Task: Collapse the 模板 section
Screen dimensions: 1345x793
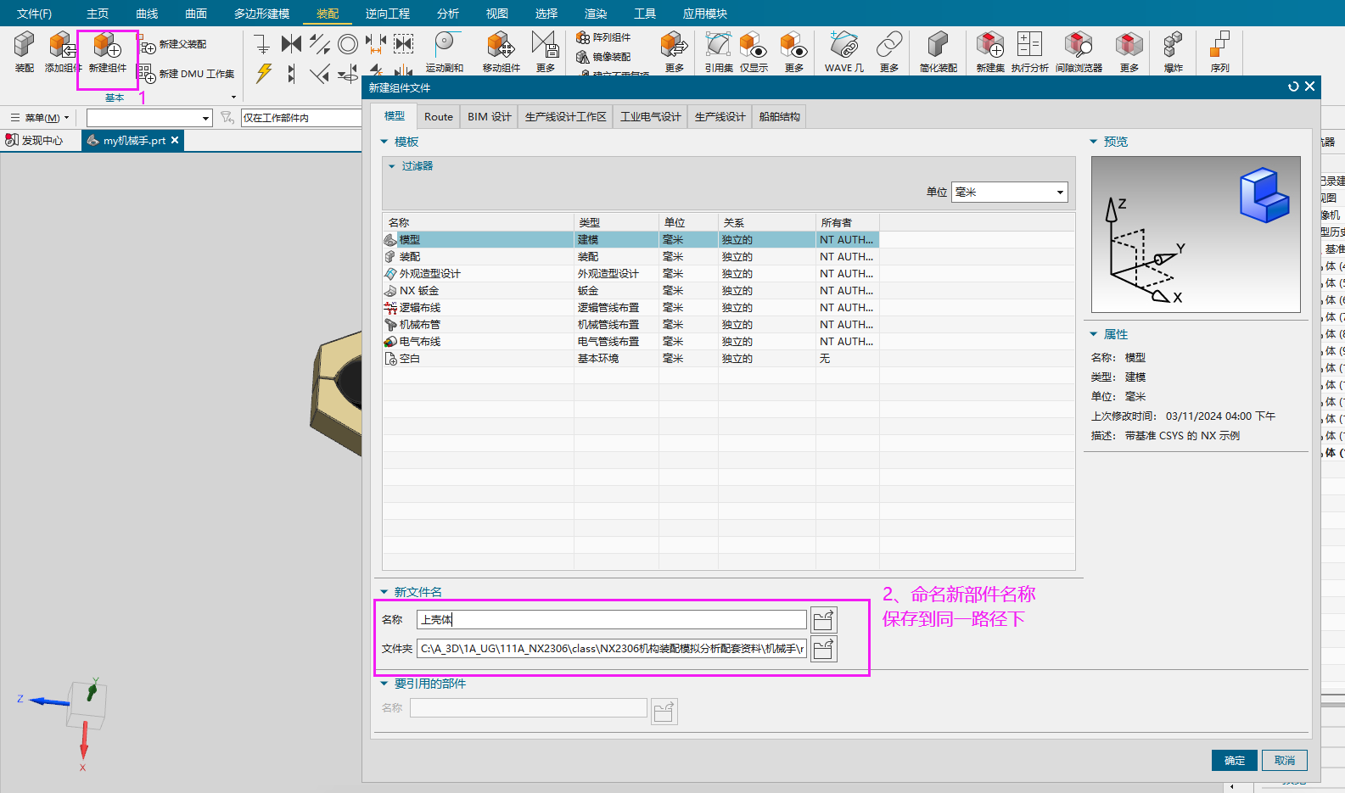Action: point(384,142)
